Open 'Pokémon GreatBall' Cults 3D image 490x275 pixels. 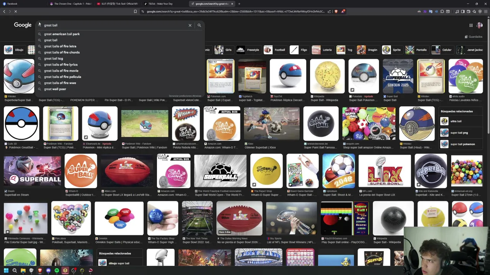click(x=21, y=124)
